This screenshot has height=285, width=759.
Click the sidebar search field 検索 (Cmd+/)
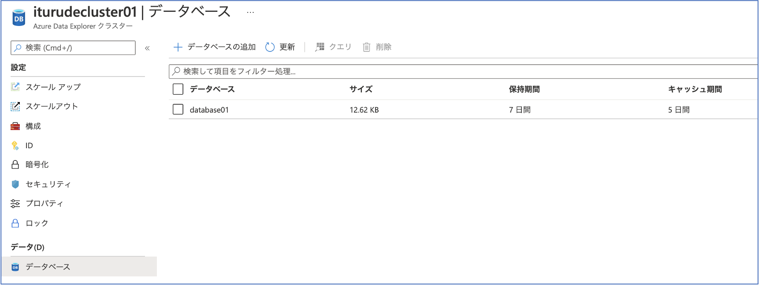pyautogui.click(x=73, y=47)
